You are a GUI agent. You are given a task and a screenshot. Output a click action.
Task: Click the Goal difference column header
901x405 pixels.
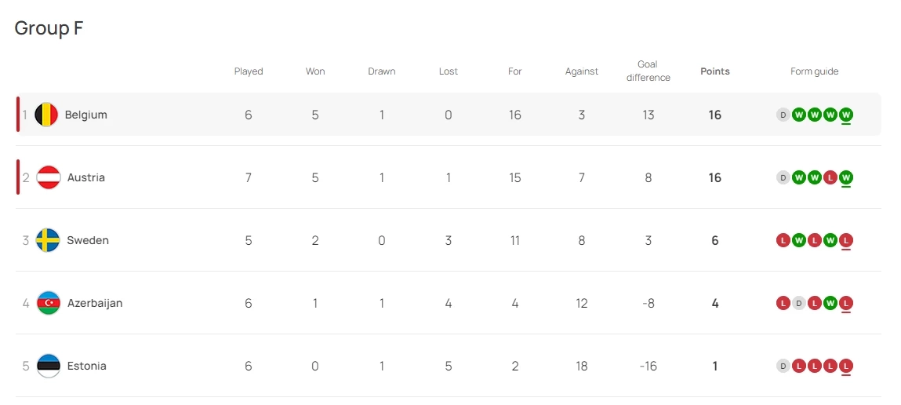pos(648,71)
